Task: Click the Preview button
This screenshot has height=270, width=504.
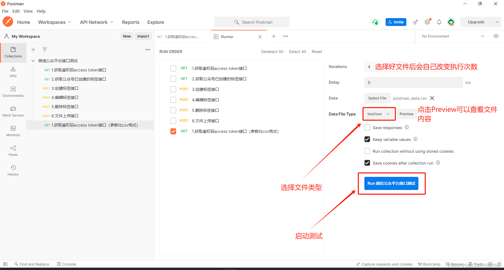Action: 406,114
